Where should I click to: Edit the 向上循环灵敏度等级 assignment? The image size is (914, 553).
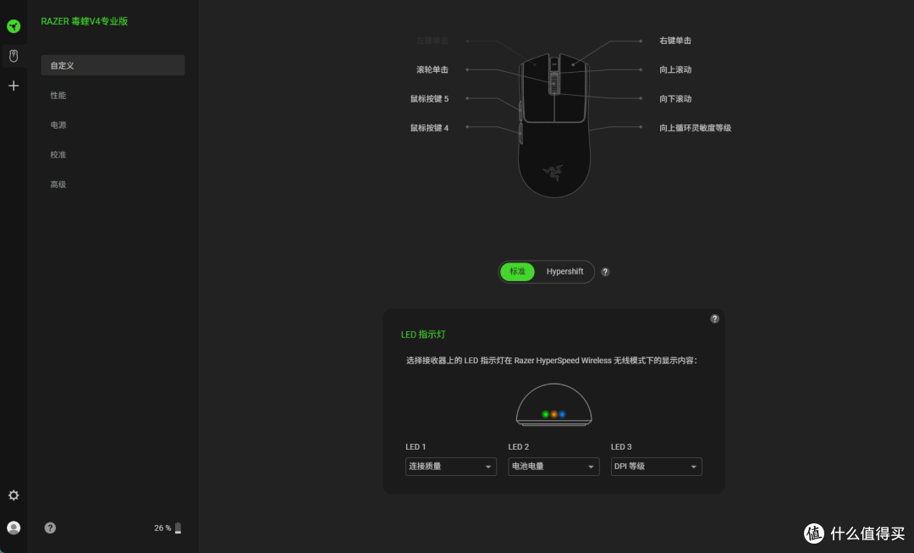point(695,129)
